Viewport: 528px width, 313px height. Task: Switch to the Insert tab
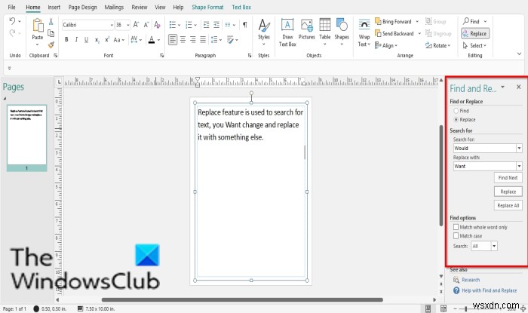pyautogui.click(x=54, y=7)
